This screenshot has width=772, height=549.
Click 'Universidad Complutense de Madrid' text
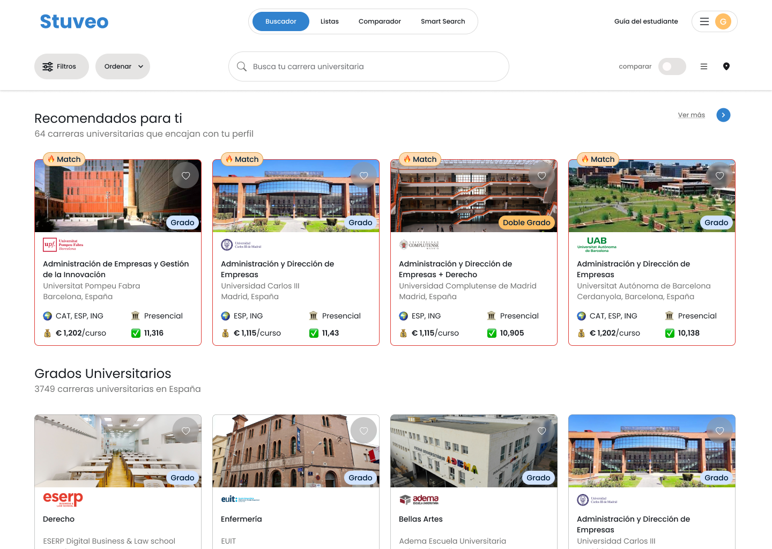tap(467, 286)
